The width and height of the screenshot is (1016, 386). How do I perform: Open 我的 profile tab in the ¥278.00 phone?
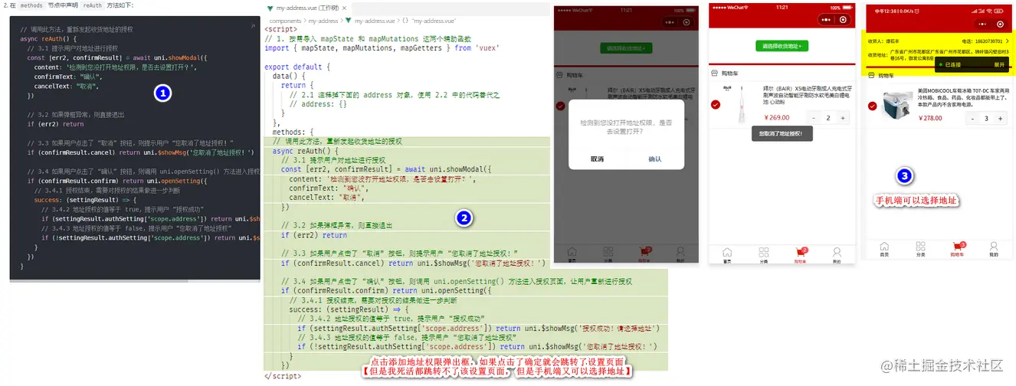coord(993,249)
